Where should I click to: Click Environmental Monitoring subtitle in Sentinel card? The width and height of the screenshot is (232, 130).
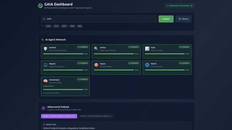(x=58, y=50)
